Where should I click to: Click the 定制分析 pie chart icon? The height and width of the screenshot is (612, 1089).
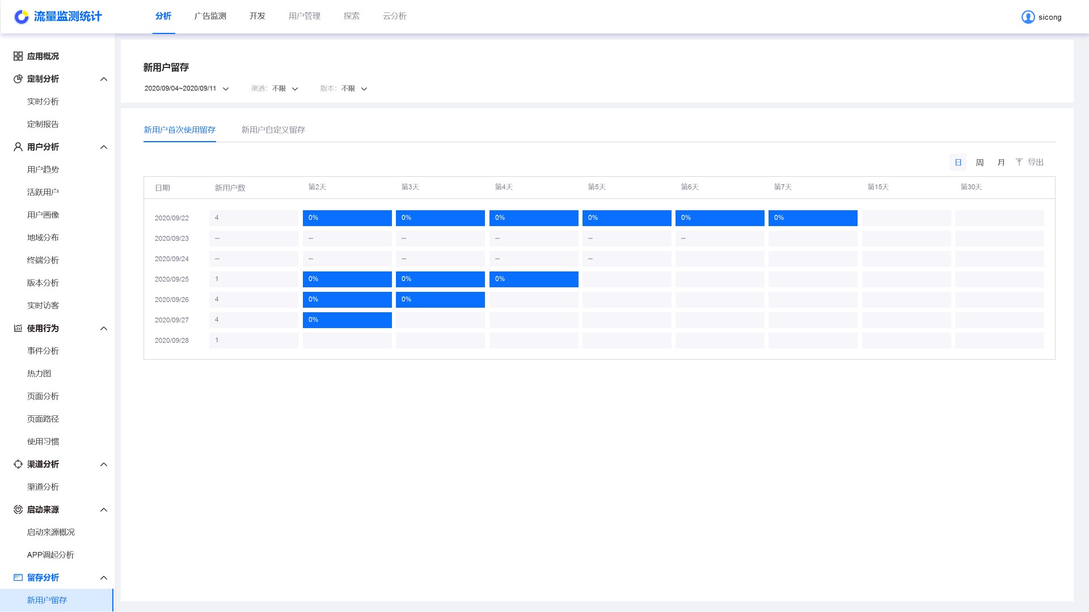coord(18,79)
